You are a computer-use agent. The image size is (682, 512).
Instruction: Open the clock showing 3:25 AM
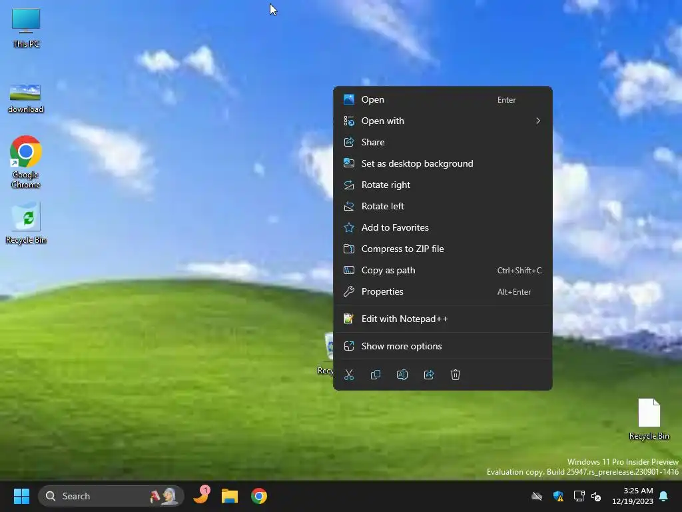pos(633,496)
